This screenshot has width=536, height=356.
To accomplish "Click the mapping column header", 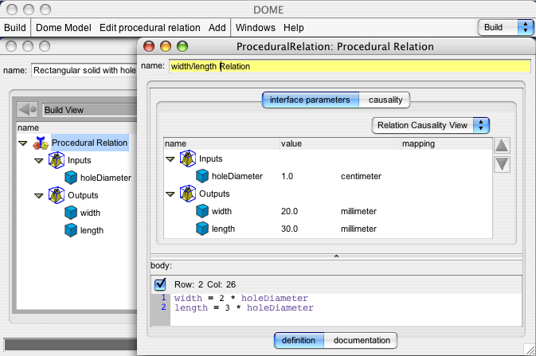I will pos(447,143).
